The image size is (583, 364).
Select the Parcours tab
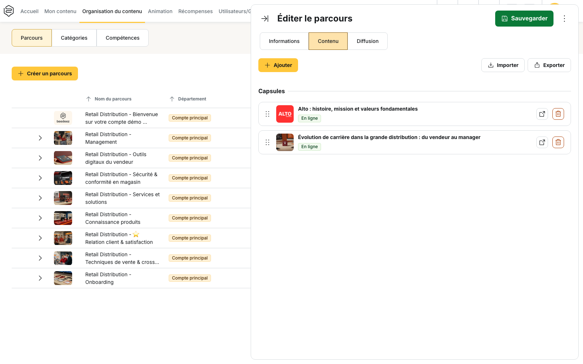tap(32, 38)
